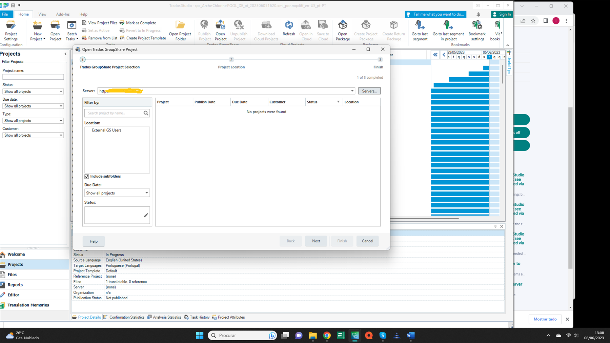Expand the Server address dropdown
This screenshot has width=610, height=343.
352,91
